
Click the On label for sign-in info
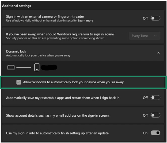[145, 133]
